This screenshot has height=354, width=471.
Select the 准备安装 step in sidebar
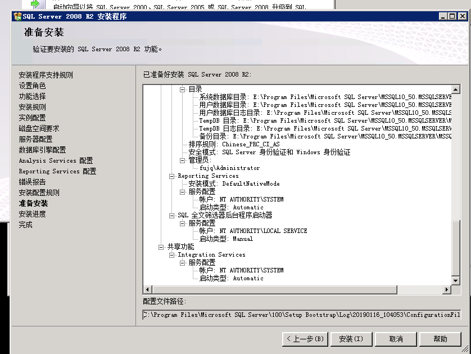coord(33,203)
